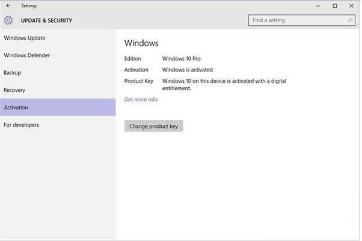Click the Settings gear icon

click(x=8, y=20)
